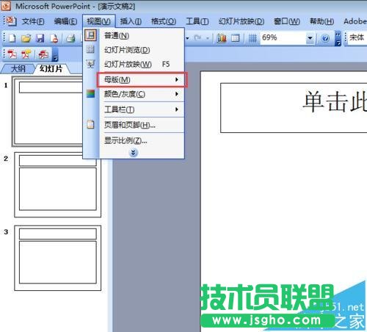Print using the printer toolbar icon
The image size is (367, 332).
pyautogui.click(x=70, y=38)
